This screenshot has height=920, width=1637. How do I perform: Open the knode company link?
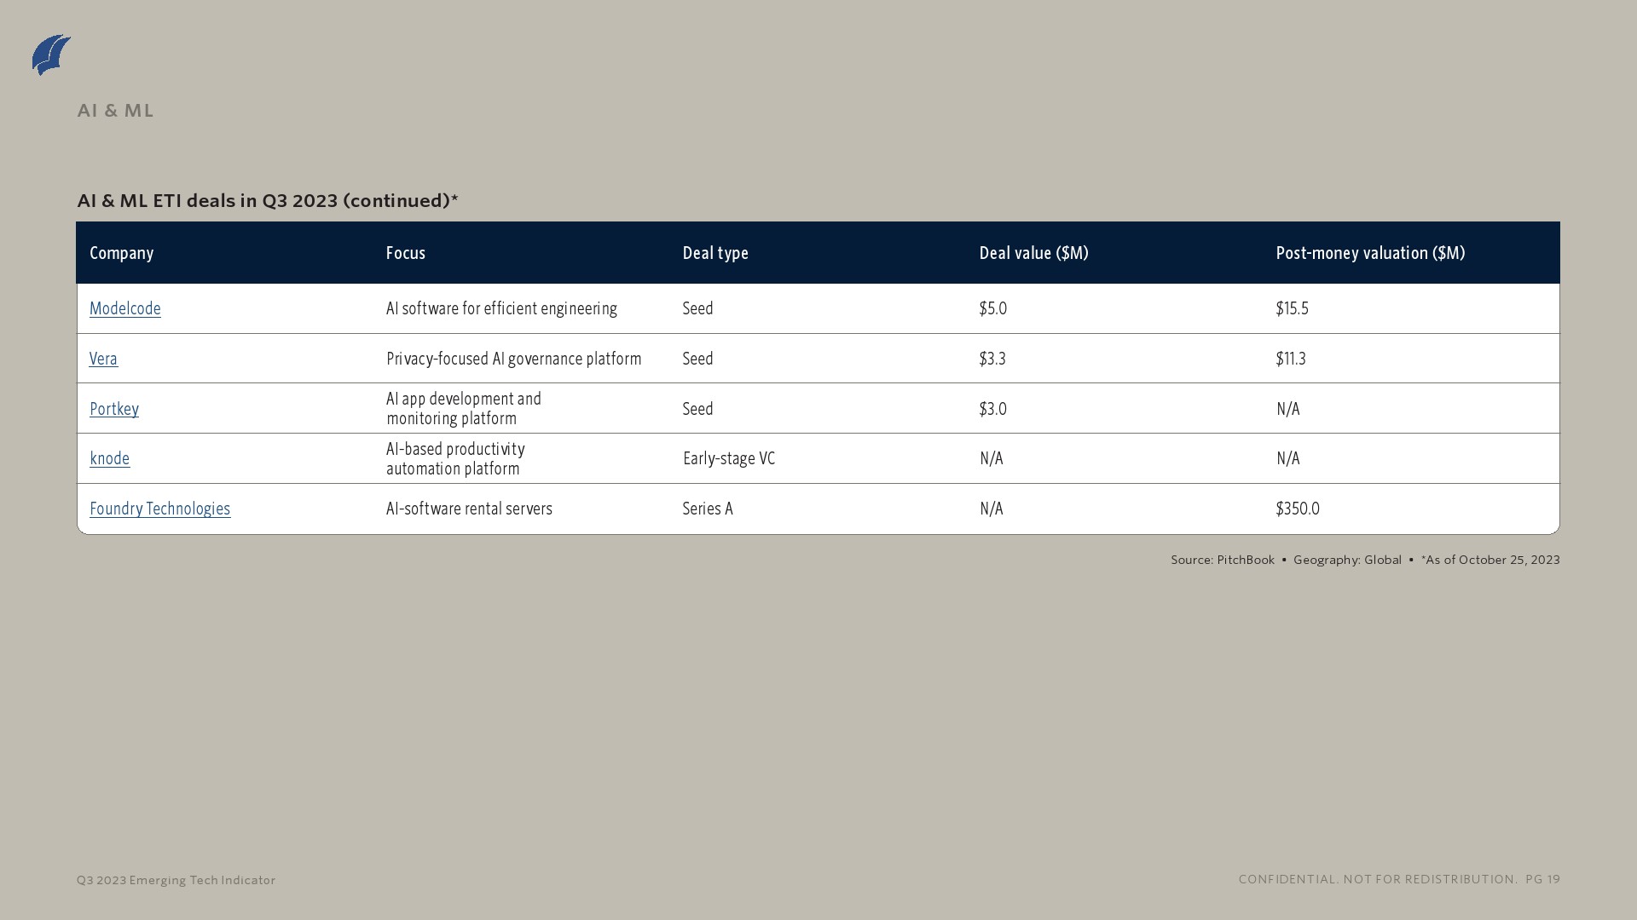point(110,458)
